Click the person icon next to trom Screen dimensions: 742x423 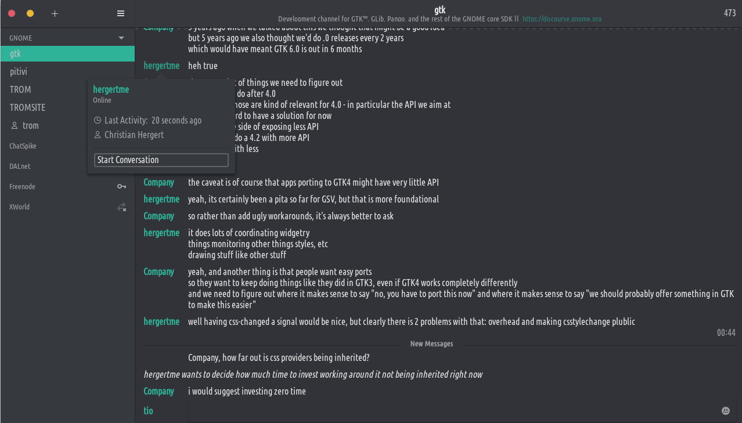(x=15, y=125)
